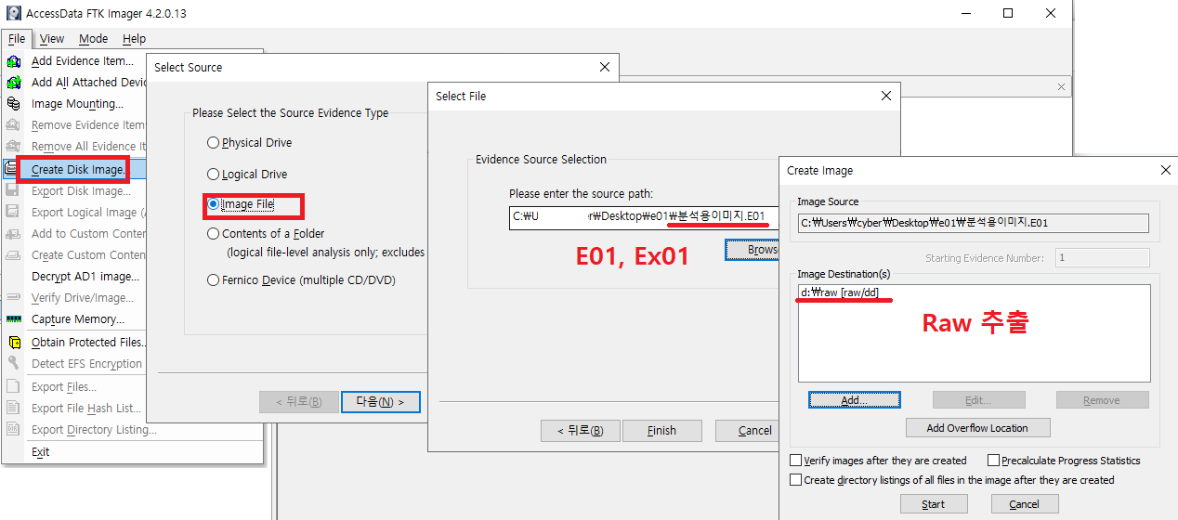Check Precalculate Progress Statistics
This screenshot has height=520, width=1178.
[x=993, y=461]
